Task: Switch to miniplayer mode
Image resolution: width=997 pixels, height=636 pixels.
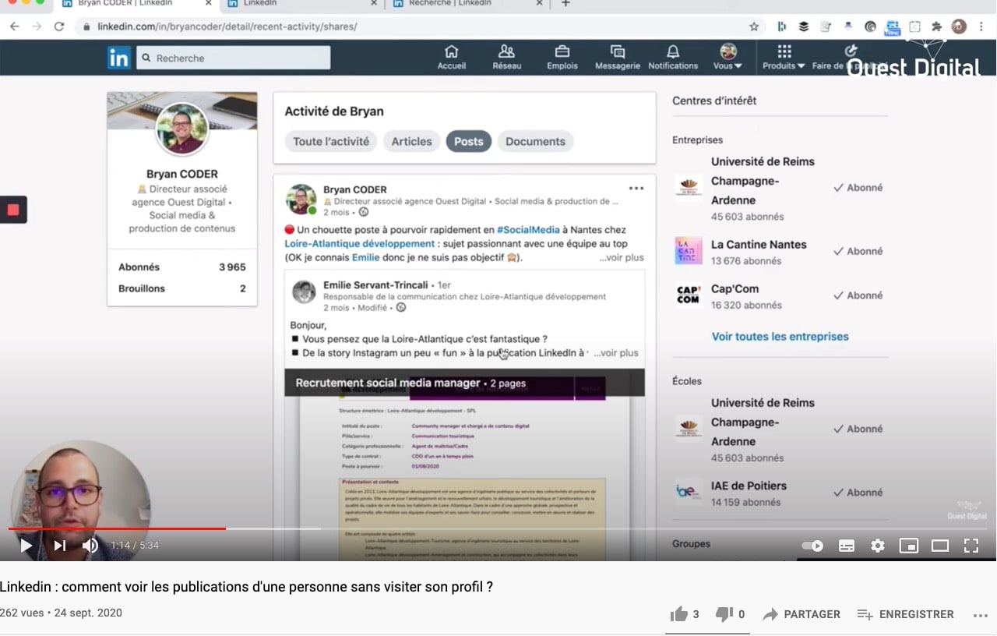Action: 909,546
